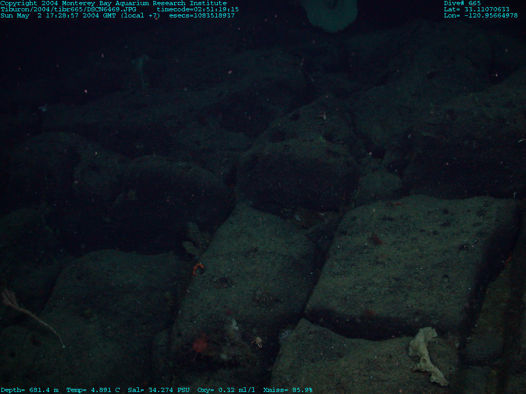This screenshot has height=394, width=526.
Task: Click the 'Depth= 681.4 m' readout
Action: pyautogui.click(x=29, y=390)
